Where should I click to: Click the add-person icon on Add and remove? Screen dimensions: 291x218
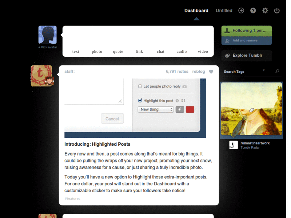click(227, 41)
